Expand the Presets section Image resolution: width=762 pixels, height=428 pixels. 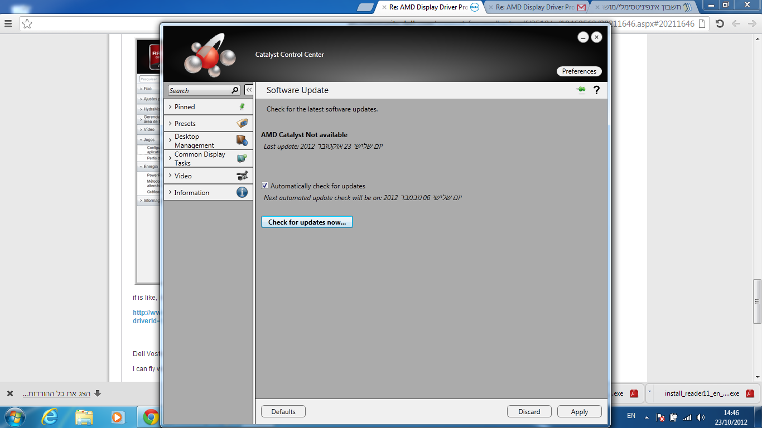coord(208,123)
